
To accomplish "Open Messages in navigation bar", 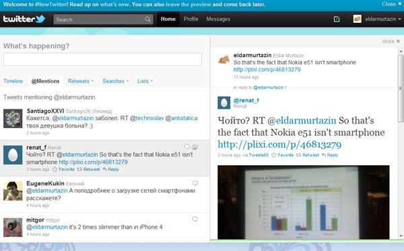I will click(218, 19).
